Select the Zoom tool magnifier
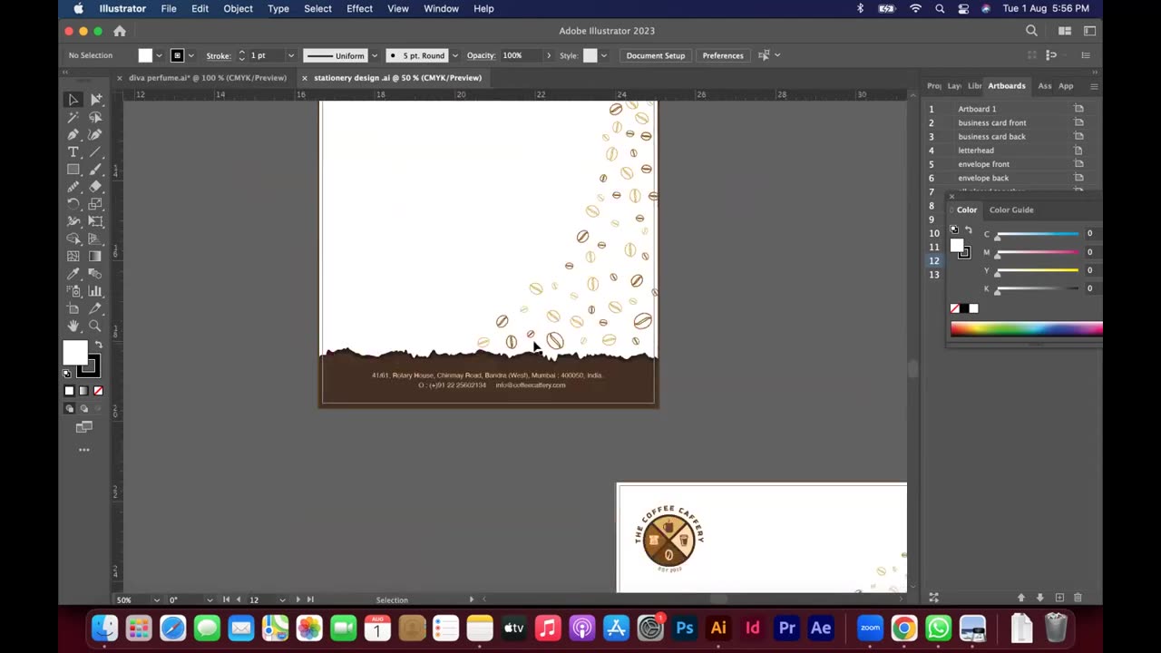Screen dimensions: 1161x653 [x=95, y=326]
